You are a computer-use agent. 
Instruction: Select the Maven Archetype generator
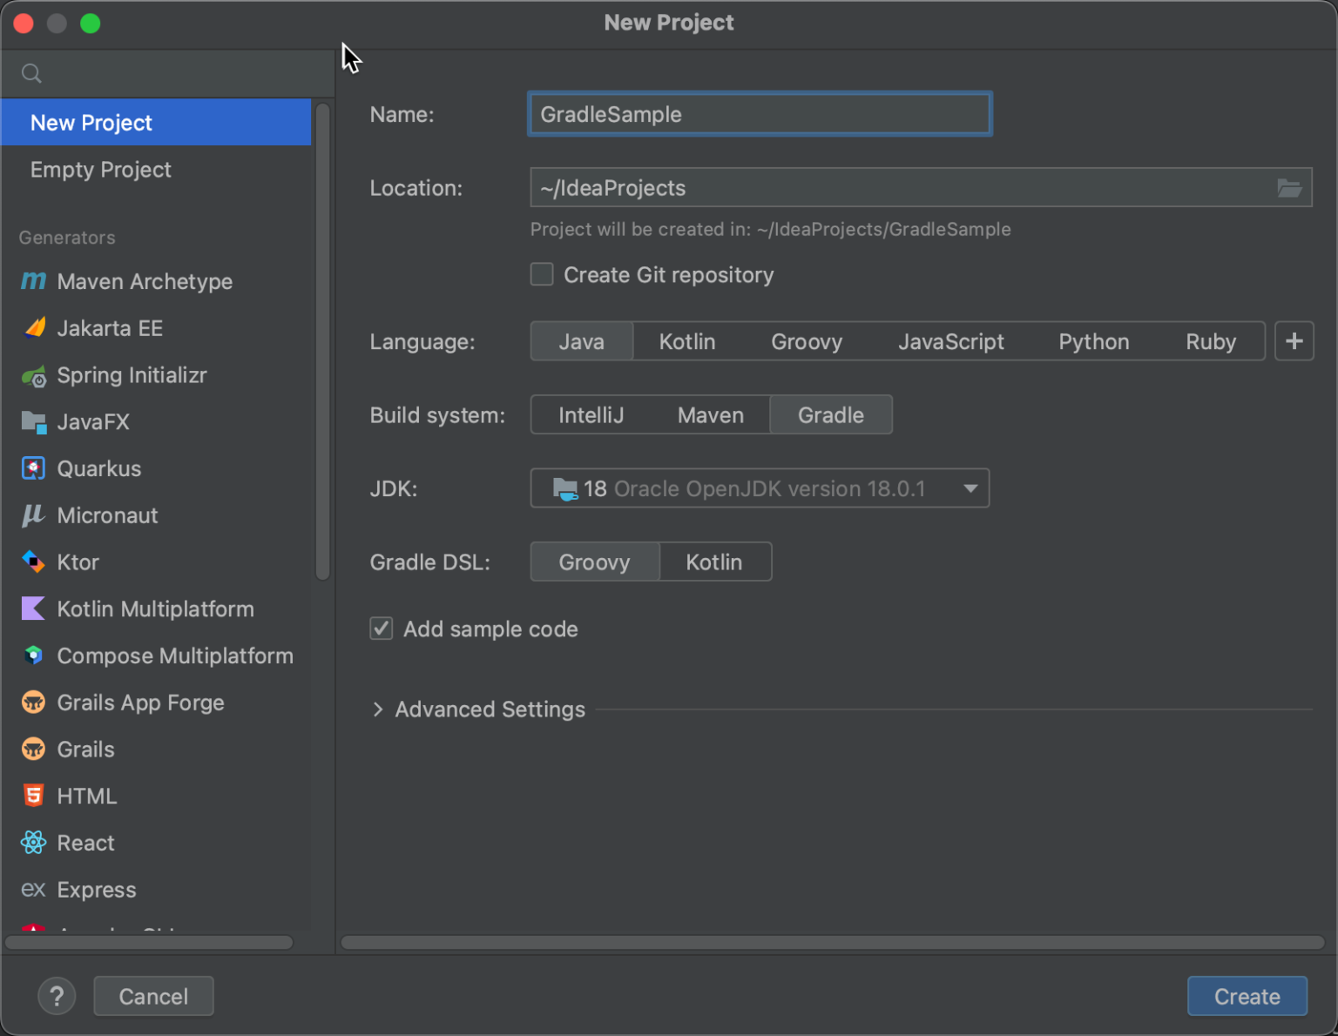tap(144, 281)
